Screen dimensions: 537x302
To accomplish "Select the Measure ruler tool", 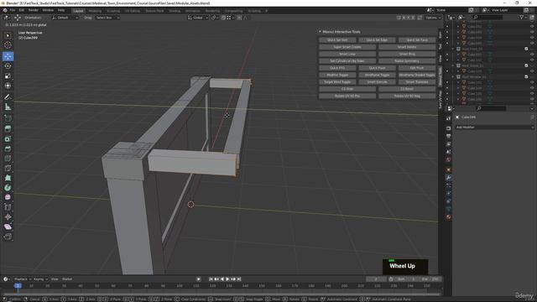I will tap(8, 107).
